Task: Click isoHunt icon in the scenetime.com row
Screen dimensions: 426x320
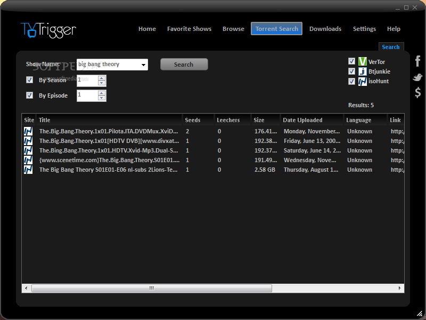Action: tap(28, 160)
